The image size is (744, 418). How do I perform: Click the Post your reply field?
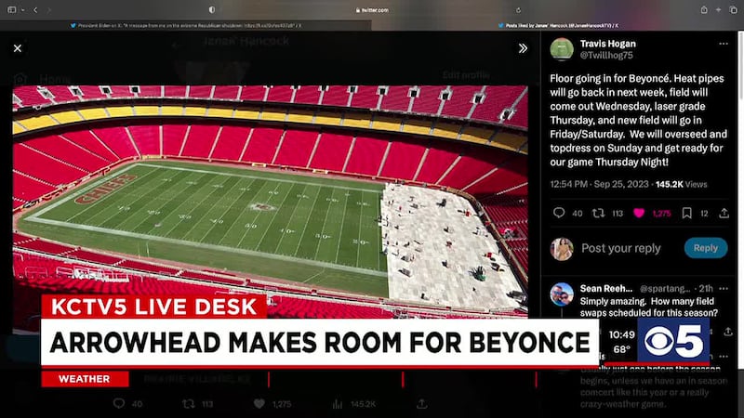[x=620, y=248]
